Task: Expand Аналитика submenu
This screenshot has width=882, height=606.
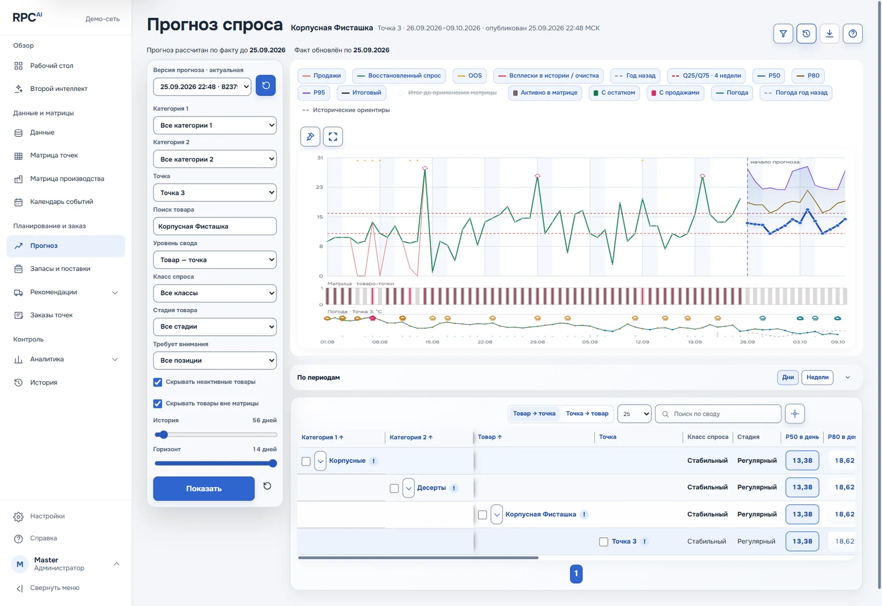Action: tap(115, 360)
